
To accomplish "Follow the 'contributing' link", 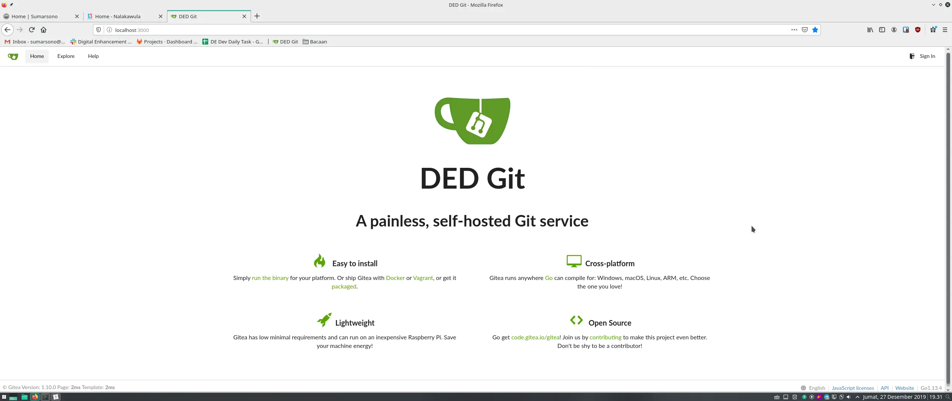I will [x=605, y=338].
